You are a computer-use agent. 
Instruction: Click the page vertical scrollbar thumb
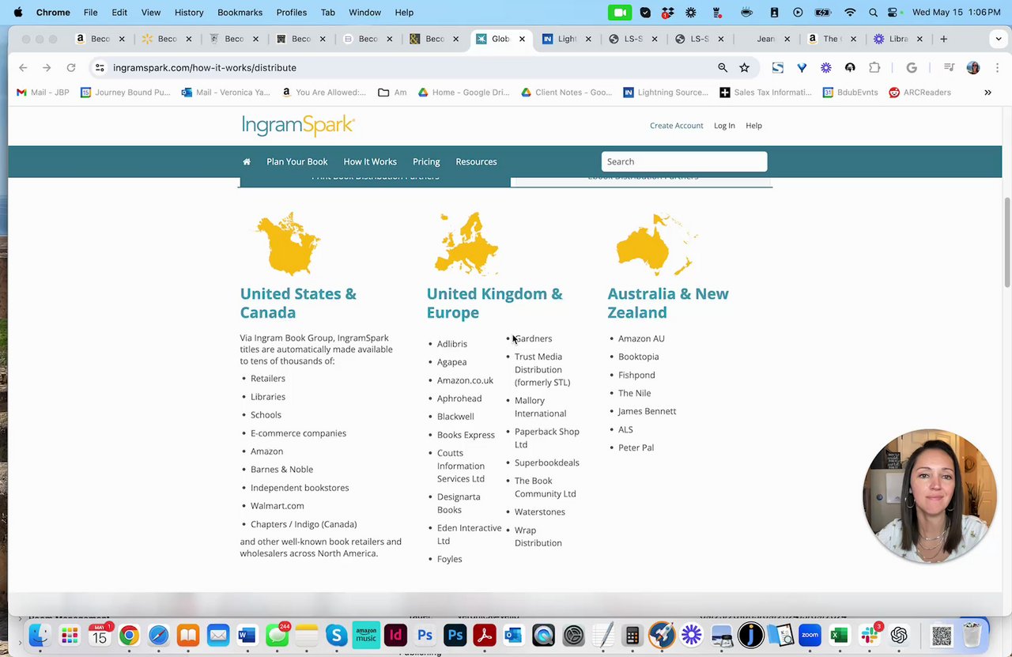pyautogui.click(x=1006, y=243)
